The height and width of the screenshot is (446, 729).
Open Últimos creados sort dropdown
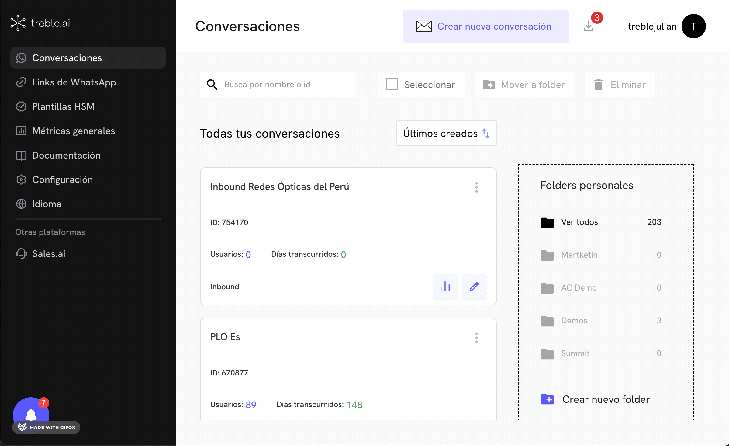(446, 133)
